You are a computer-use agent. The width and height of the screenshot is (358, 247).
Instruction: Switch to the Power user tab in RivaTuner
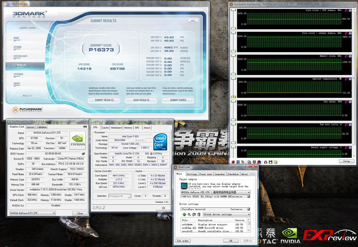pyautogui.click(x=206, y=174)
